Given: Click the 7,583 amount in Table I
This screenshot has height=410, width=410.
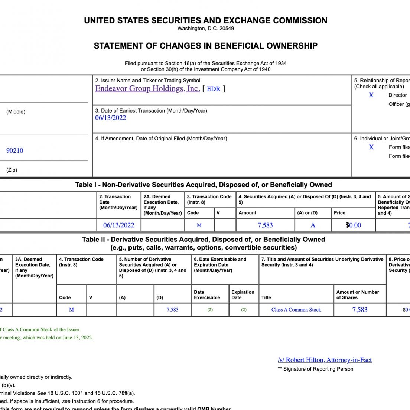Looking at the screenshot, I should 265,225.
